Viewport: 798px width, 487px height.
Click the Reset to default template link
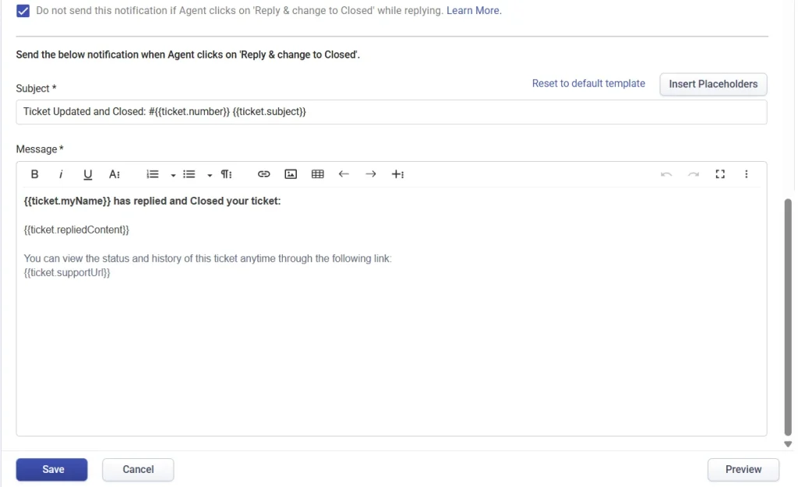[588, 83]
